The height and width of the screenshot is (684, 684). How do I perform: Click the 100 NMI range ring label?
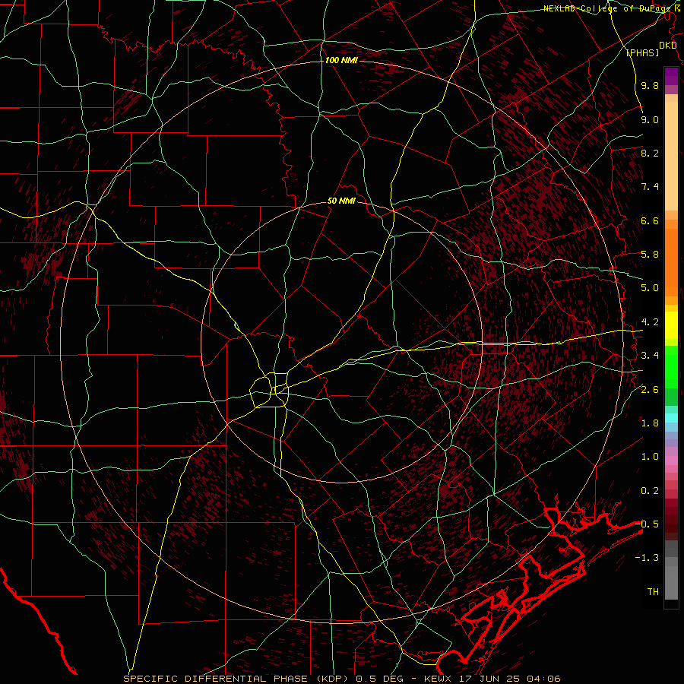341,60
